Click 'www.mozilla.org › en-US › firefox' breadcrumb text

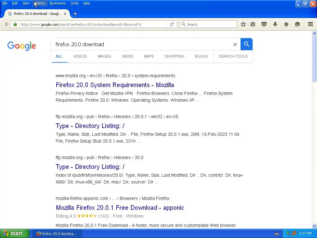(x=87, y=76)
